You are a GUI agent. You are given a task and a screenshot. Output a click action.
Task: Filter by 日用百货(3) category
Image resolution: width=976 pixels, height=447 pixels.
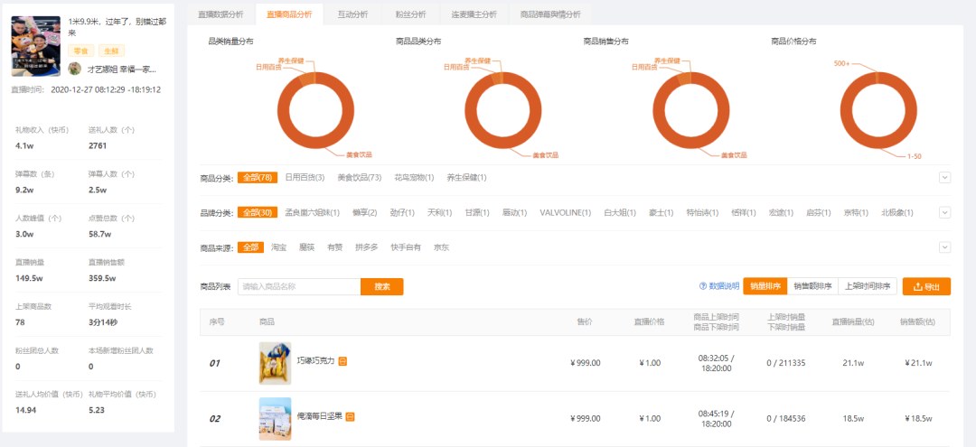[x=305, y=178]
